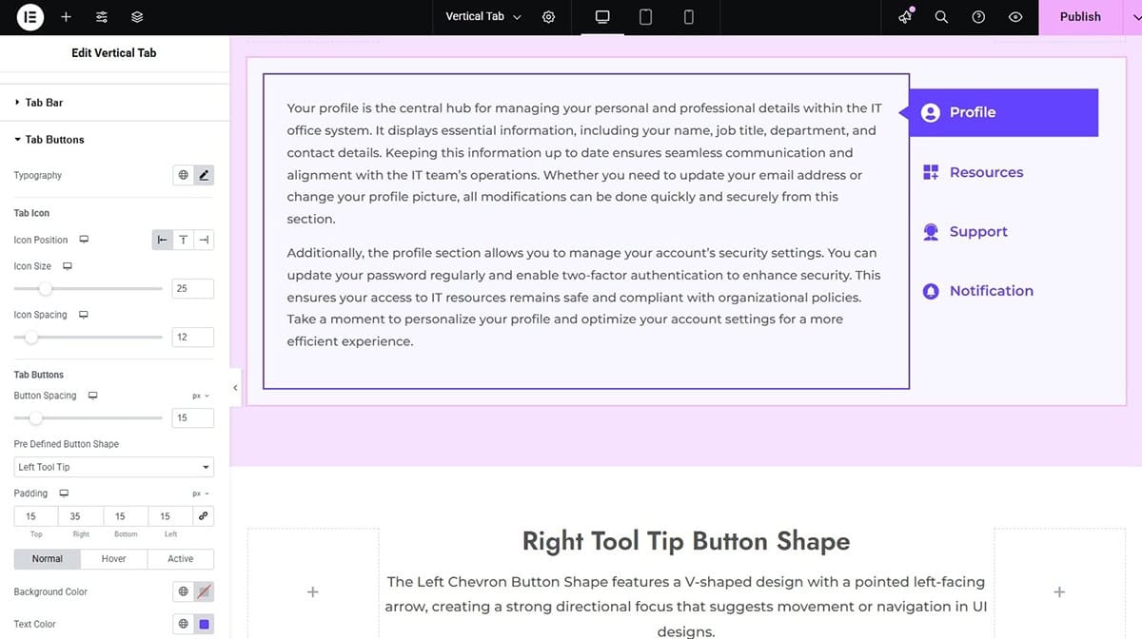Click the Publish button
This screenshot has height=639, width=1142.
(1080, 17)
